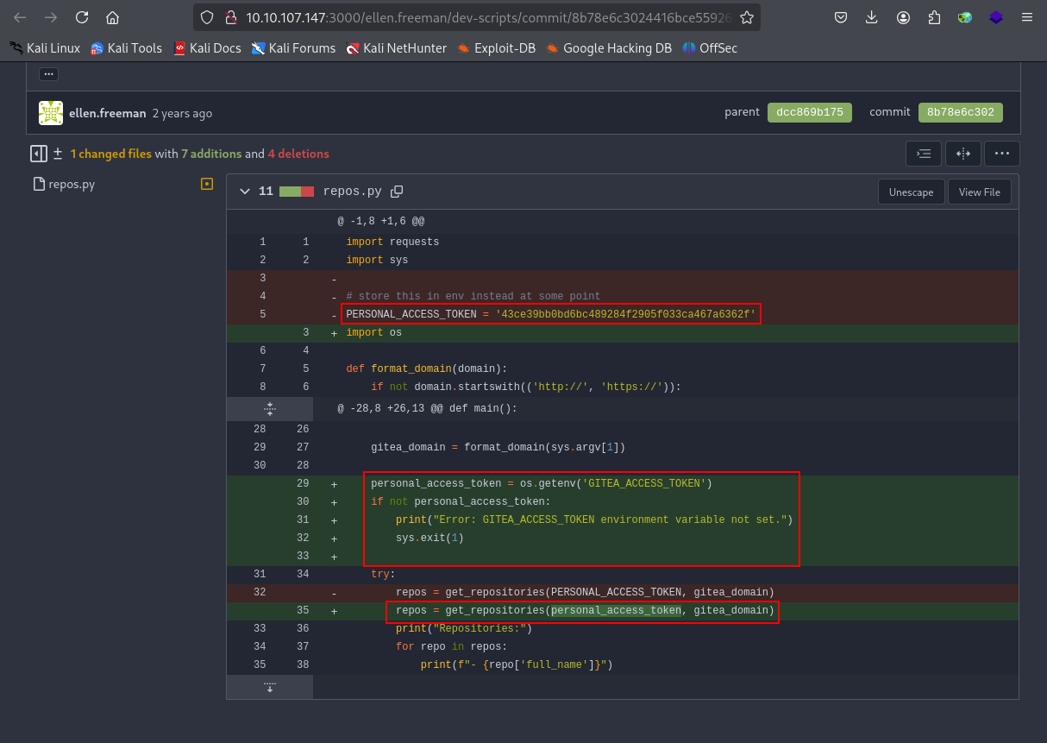
Task: Click the Unescape button
Action: [911, 192]
